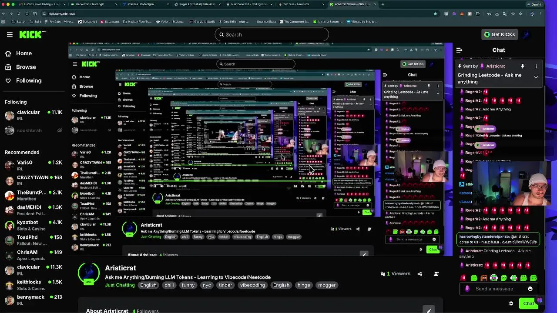
Task: Open the clavicular channel under Following
Action: 33,115
